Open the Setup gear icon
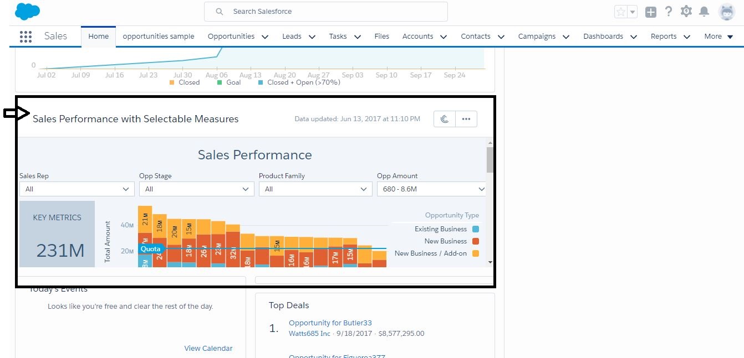744x358 pixels. [x=686, y=12]
